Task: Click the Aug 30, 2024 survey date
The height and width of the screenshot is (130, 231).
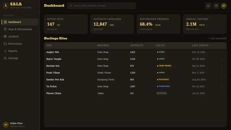Action: click(x=199, y=79)
